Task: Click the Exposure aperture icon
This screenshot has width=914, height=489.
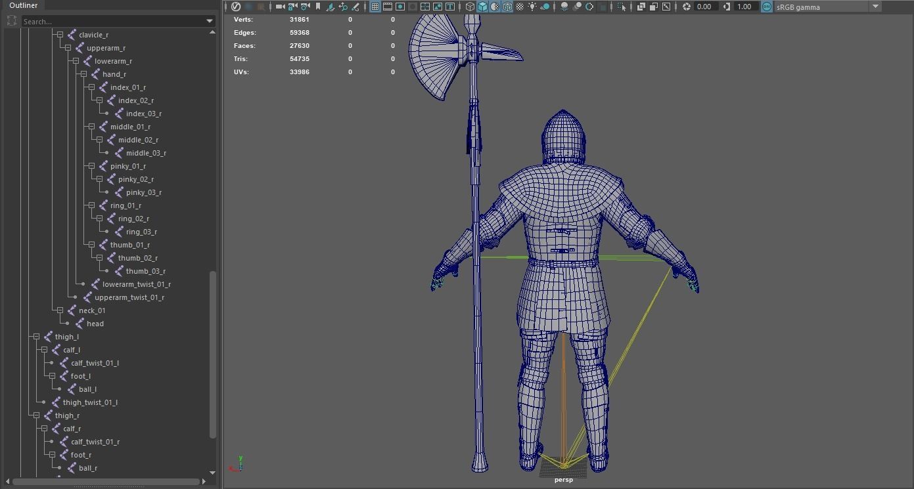Action: 687,7
